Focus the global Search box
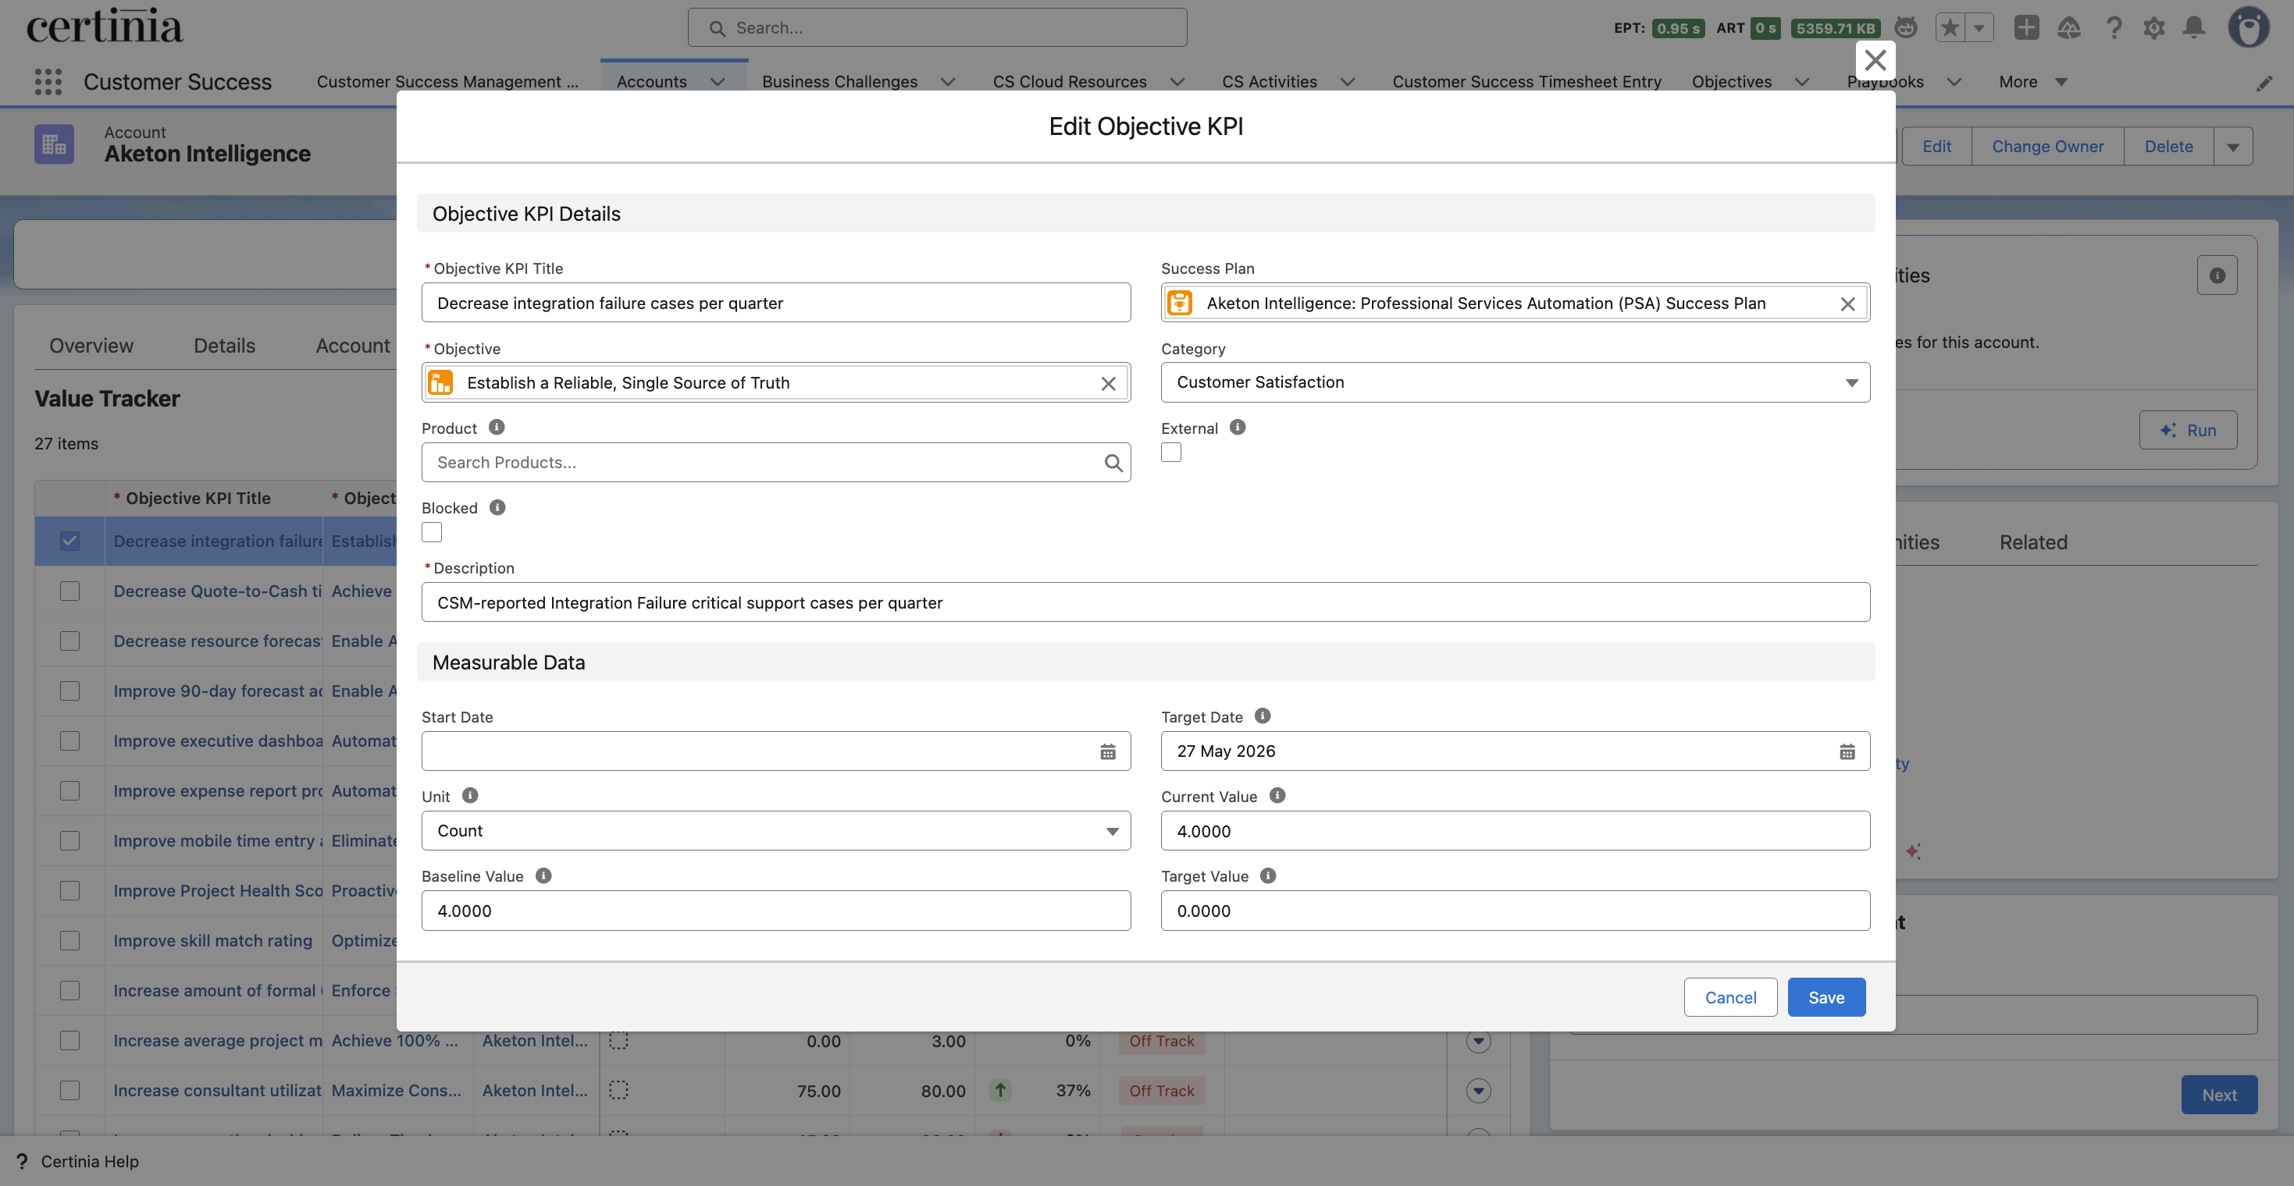 937,27
